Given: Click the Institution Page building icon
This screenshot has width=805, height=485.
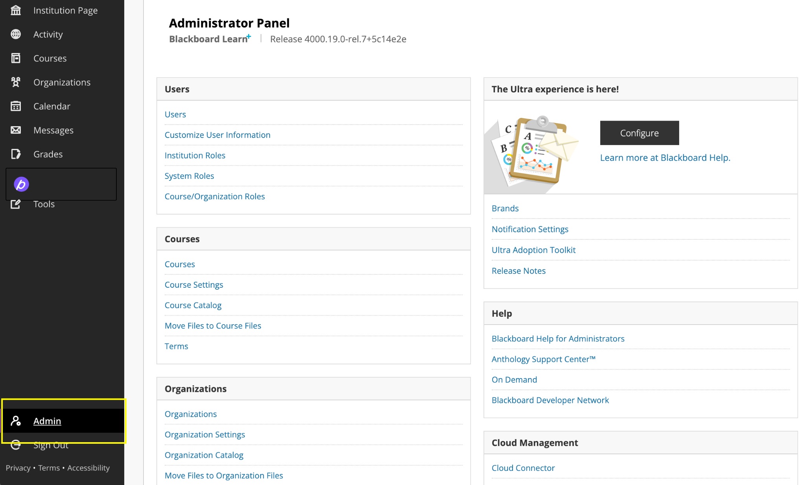Looking at the screenshot, I should tap(16, 10).
